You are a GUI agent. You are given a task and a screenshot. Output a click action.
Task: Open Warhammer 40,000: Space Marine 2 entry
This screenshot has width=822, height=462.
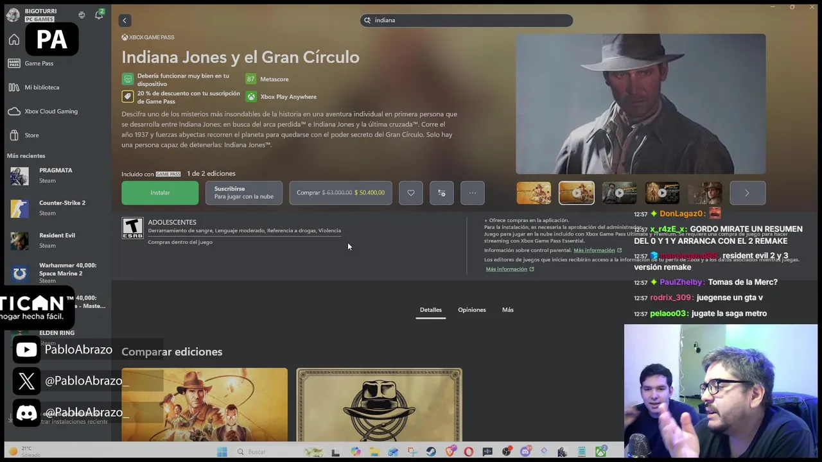tap(56, 273)
